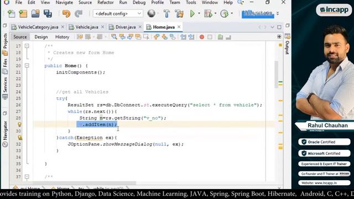Screen dimensions: 354x199
Task: Open the Profile Project dropdown arrow
Action: 232,13
